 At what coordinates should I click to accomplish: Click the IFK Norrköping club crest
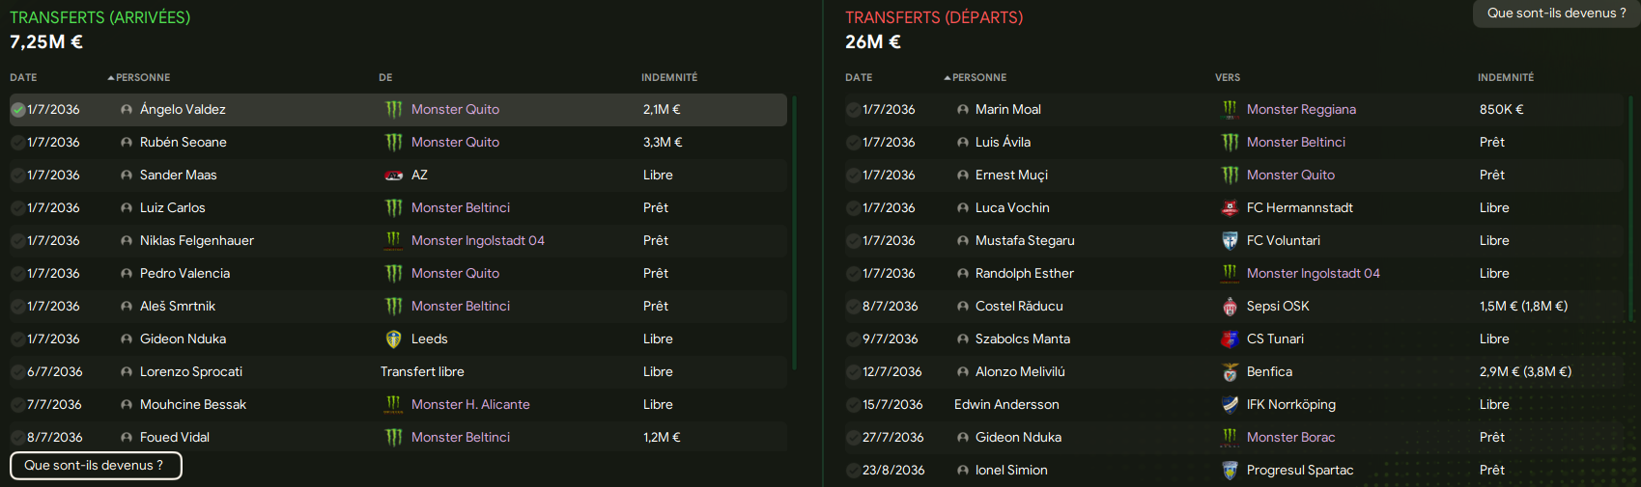click(1230, 404)
